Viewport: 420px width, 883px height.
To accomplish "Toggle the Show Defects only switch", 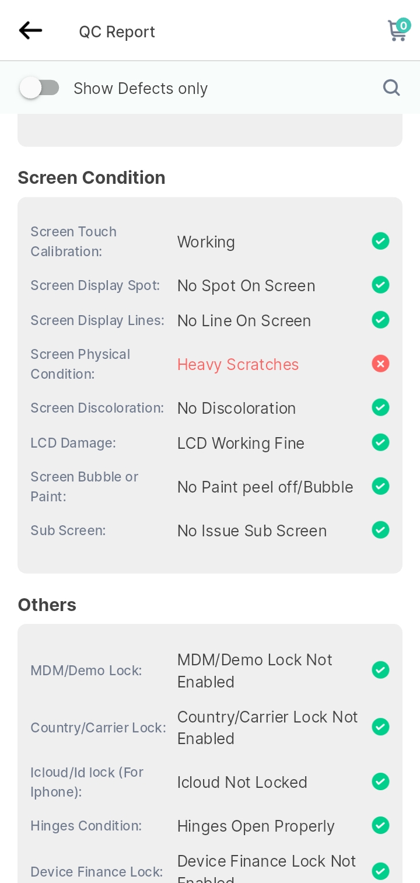I will tap(39, 88).
